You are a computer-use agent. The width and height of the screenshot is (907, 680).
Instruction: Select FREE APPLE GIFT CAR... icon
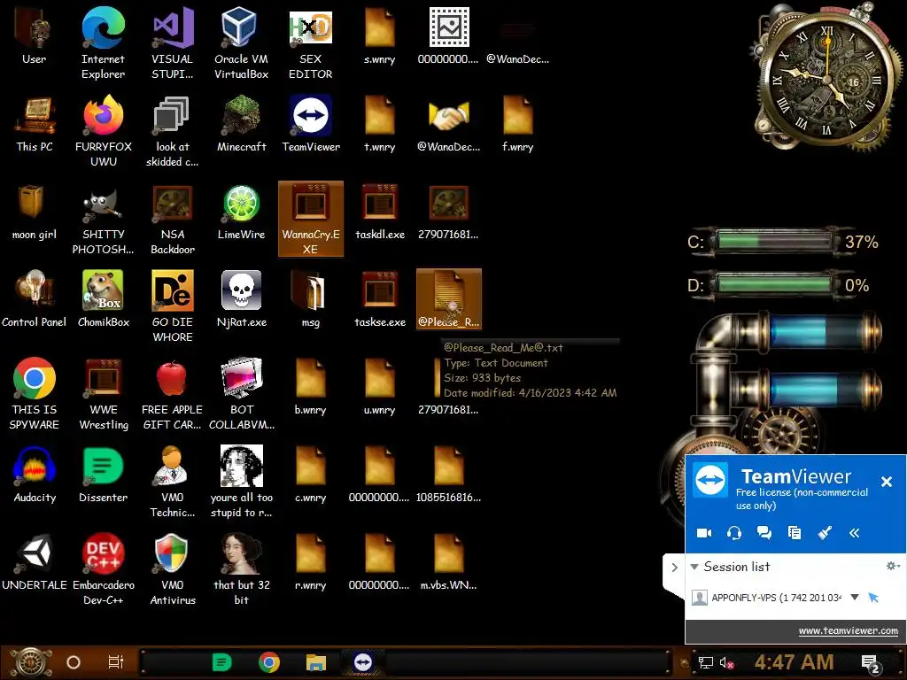173,394
